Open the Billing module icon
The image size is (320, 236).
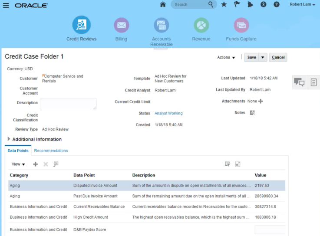coord(121,25)
